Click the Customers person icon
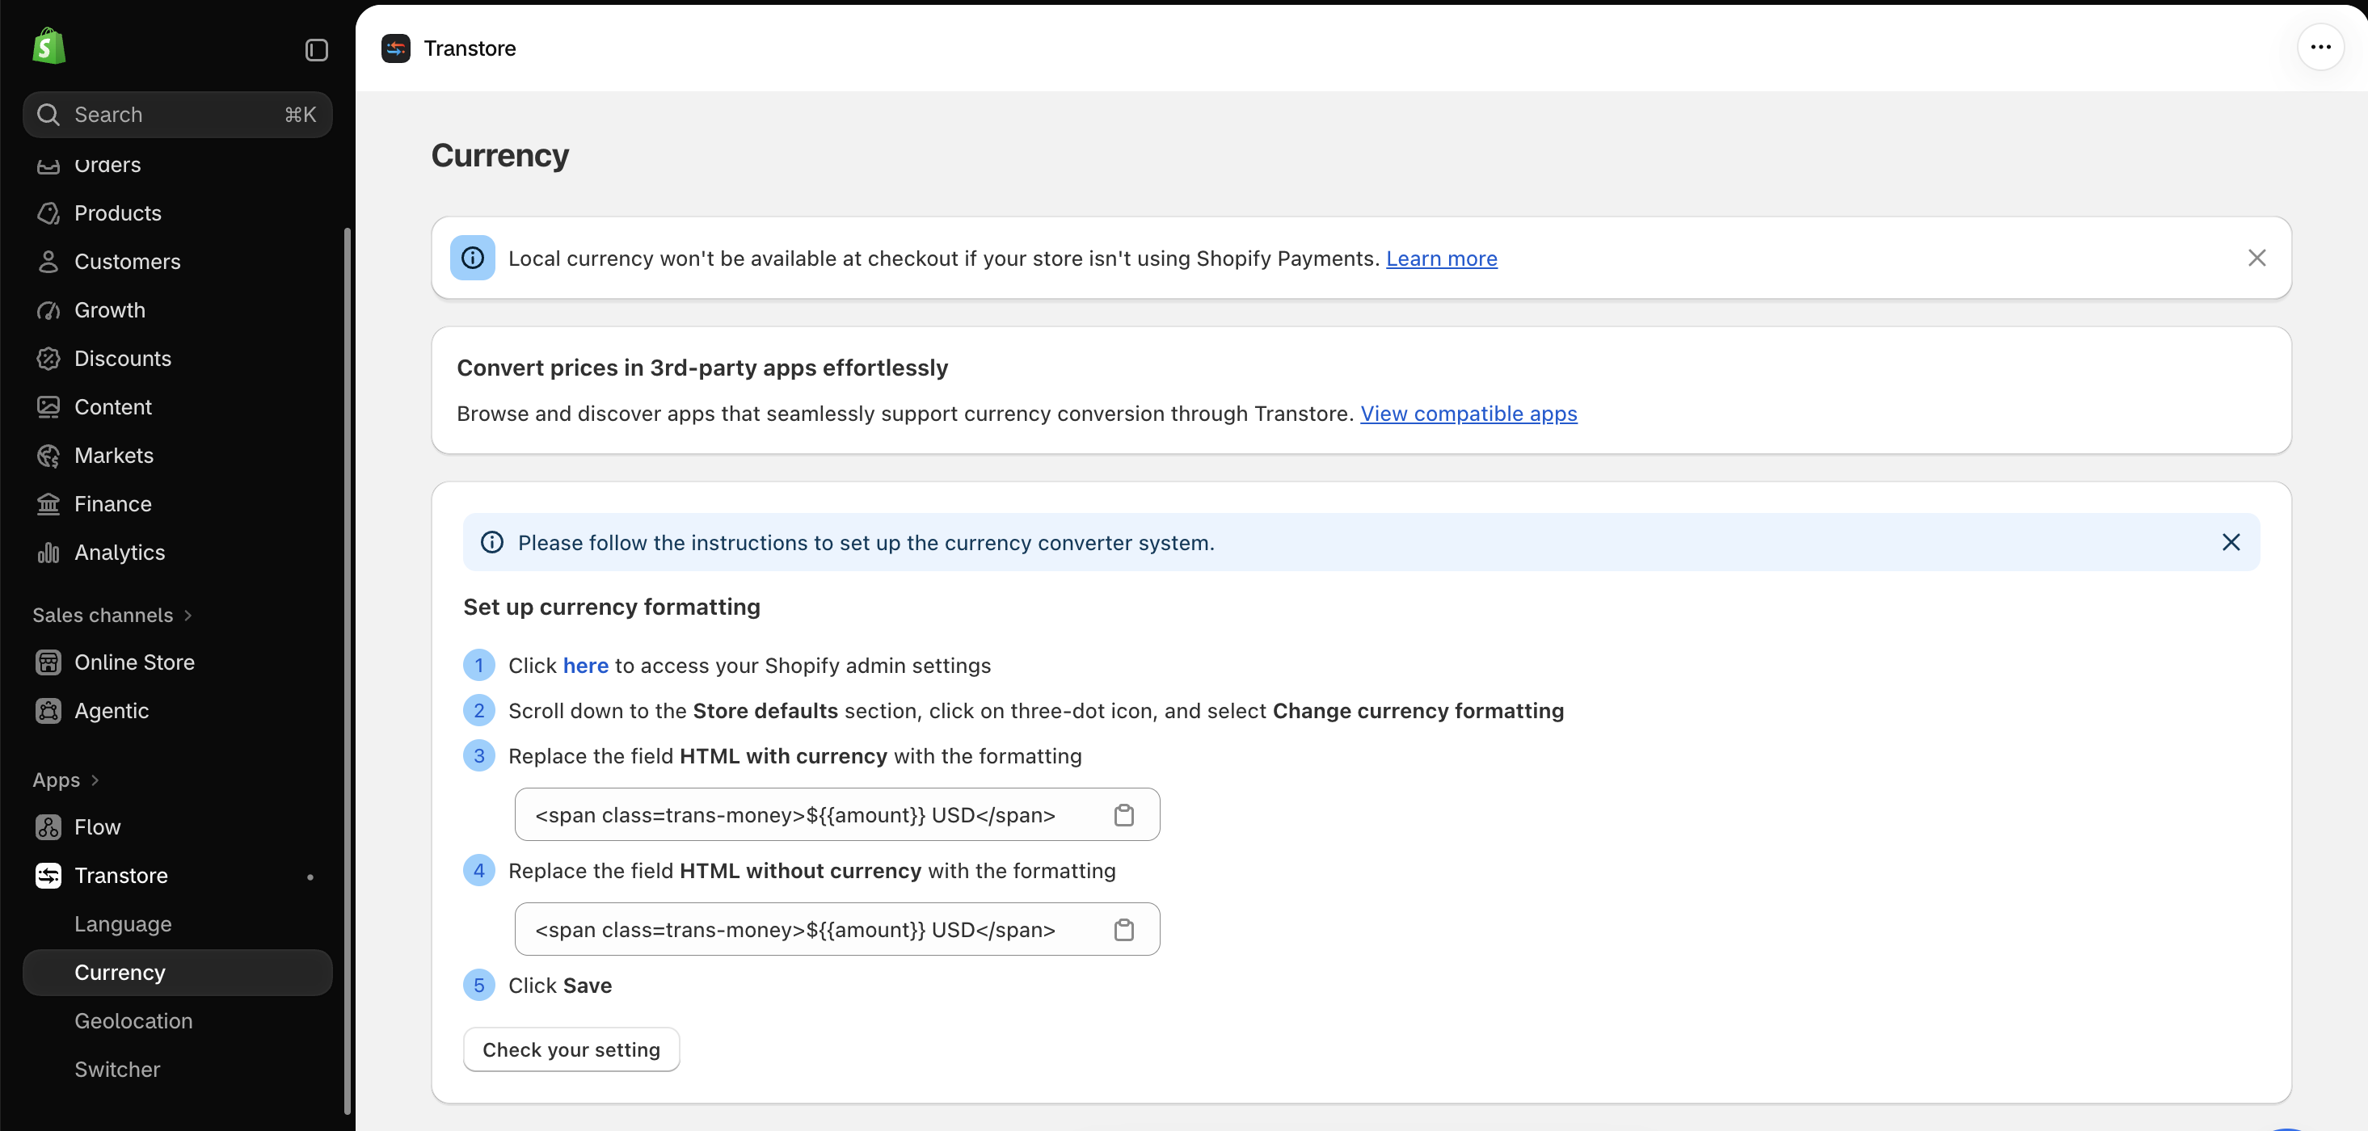Image resolution: width=2368 pixels, height=1131 pixels. click(48, 262)
